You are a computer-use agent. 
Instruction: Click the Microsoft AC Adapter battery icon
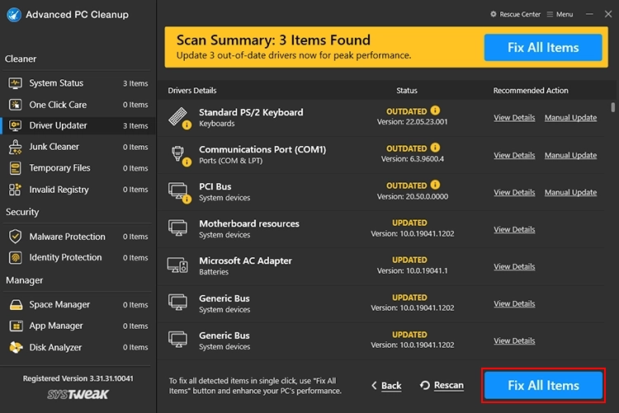click(178, 265)
